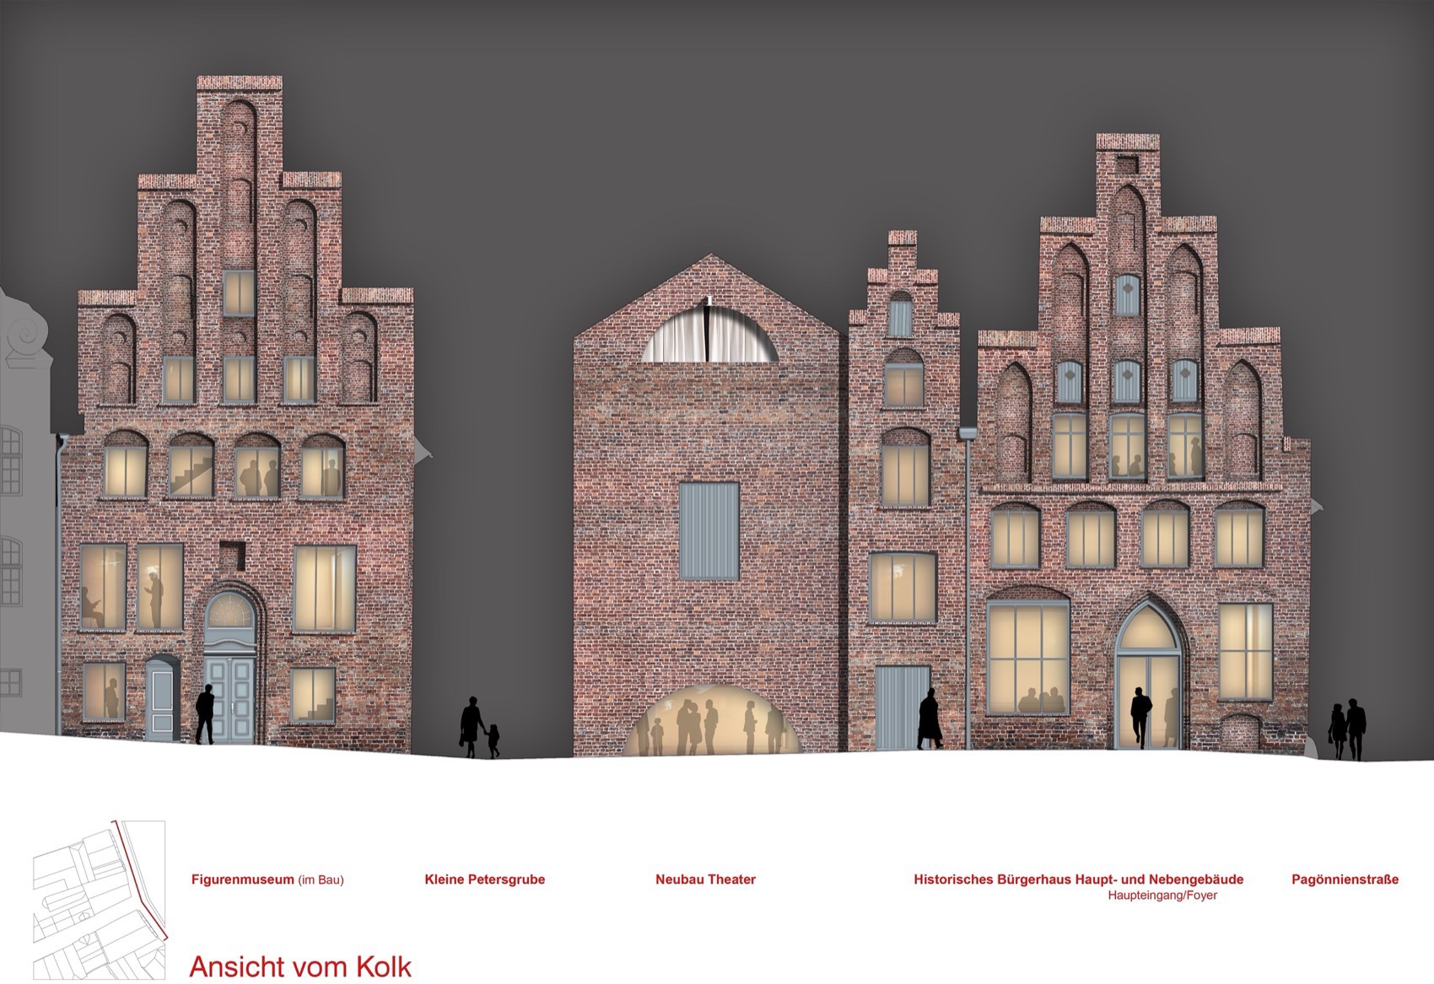Click the adult and child silhouette

tap(478, 728)
